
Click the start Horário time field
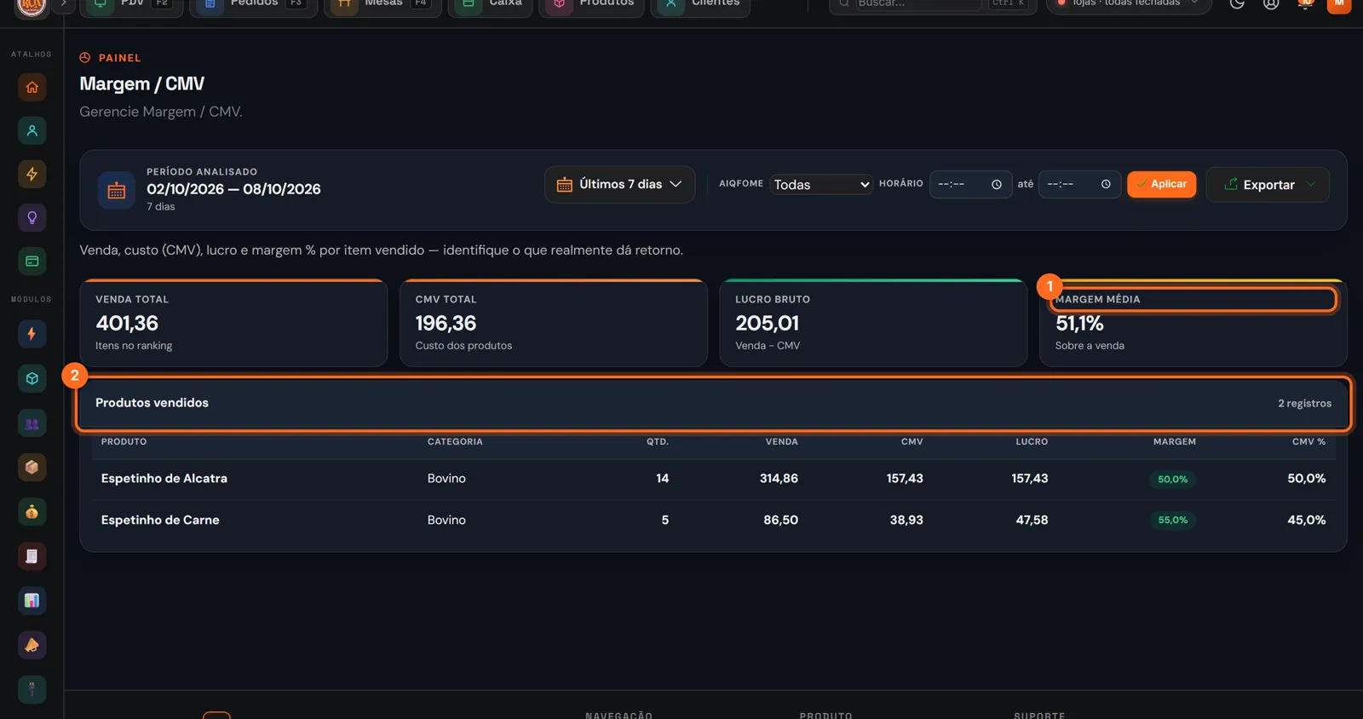coord(970,184)
